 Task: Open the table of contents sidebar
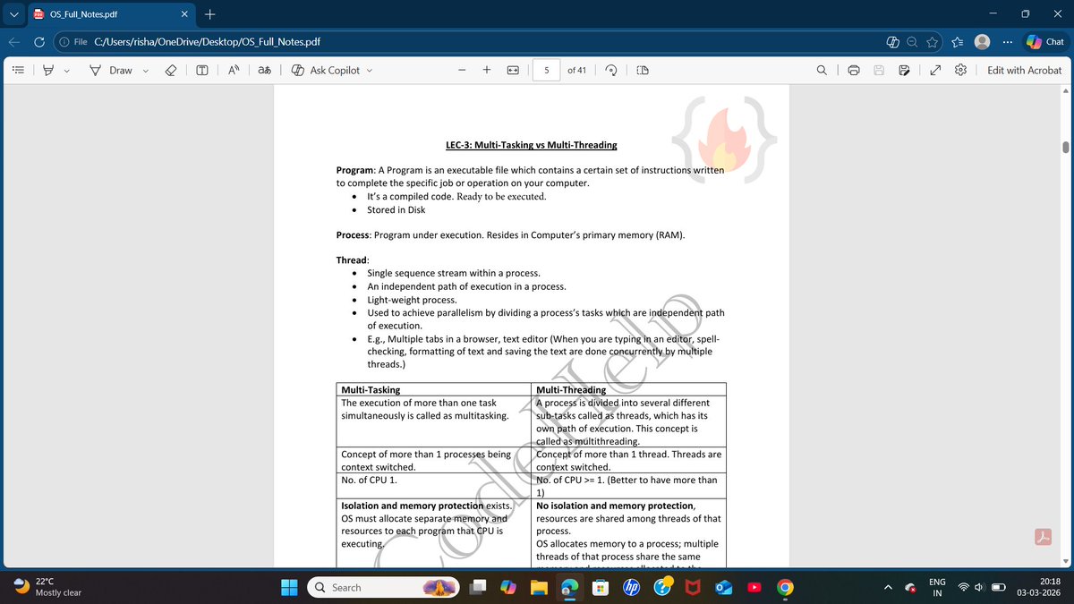pos(19,70)
